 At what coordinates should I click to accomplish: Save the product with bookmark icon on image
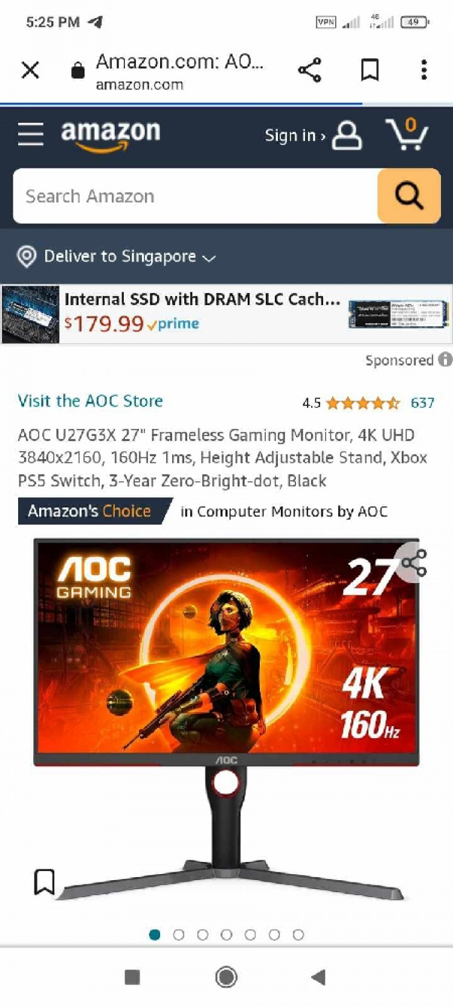tap(44, 882)
